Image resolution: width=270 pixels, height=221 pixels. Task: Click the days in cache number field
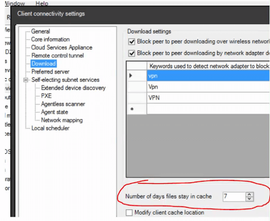tap(234, 197)
